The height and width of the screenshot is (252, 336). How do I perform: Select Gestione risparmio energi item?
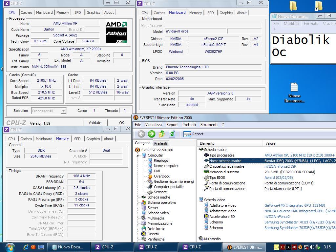pyautogui.click(x=174, y=181)
